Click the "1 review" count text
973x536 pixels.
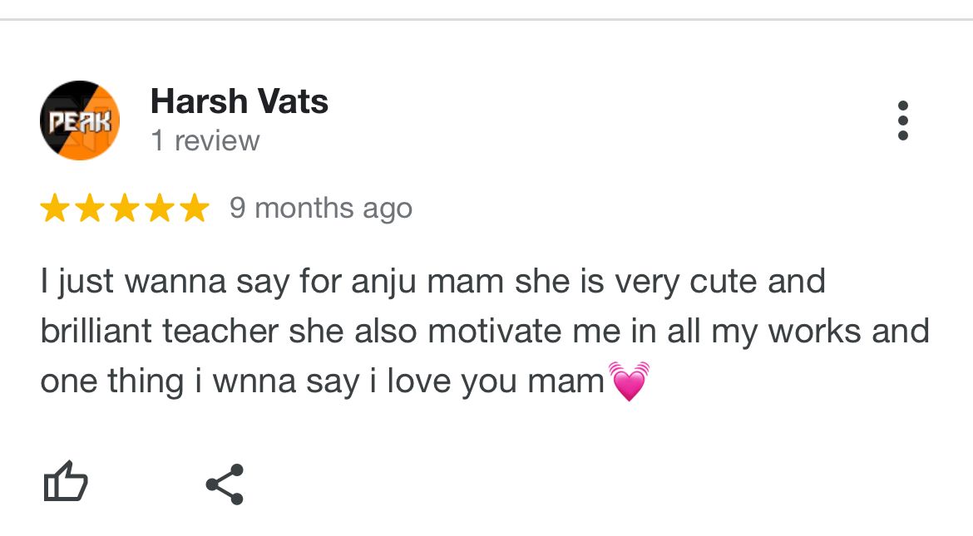click(205, 141)
